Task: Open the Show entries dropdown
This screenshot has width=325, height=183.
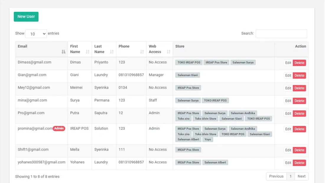Action: (x=36, y=34)
